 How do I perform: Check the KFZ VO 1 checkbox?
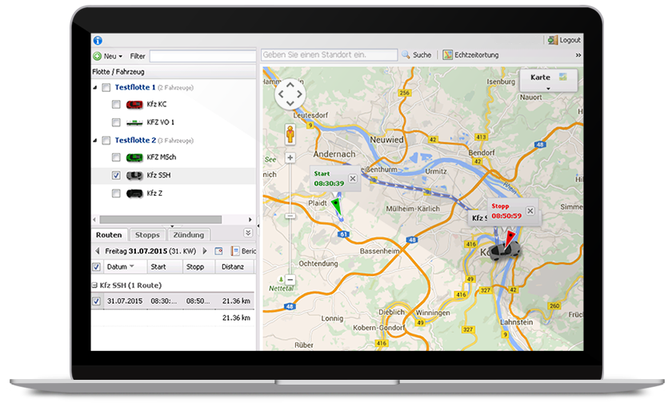[116, 122]
